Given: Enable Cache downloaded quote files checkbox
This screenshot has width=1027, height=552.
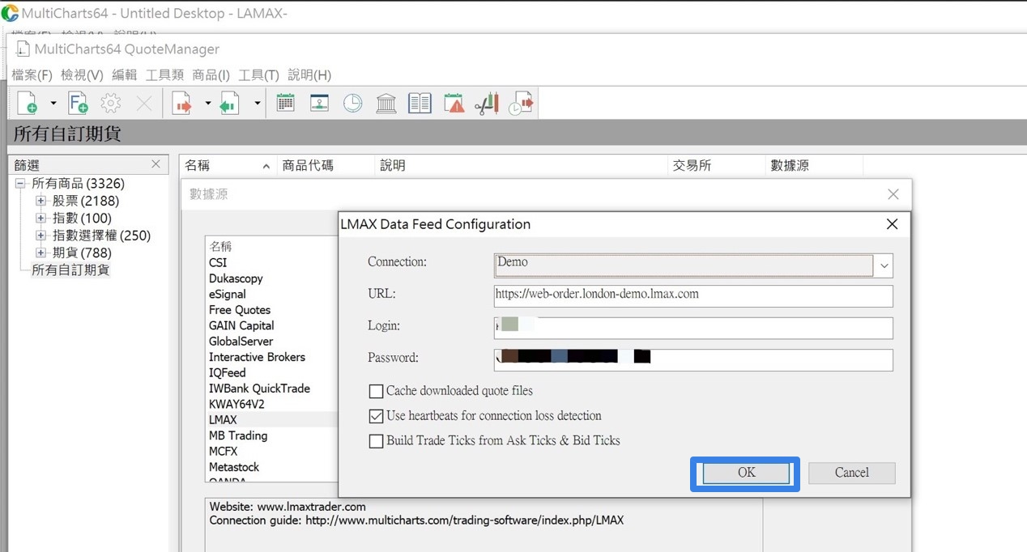Looking at the screenshot, I should tap(376, 391).
